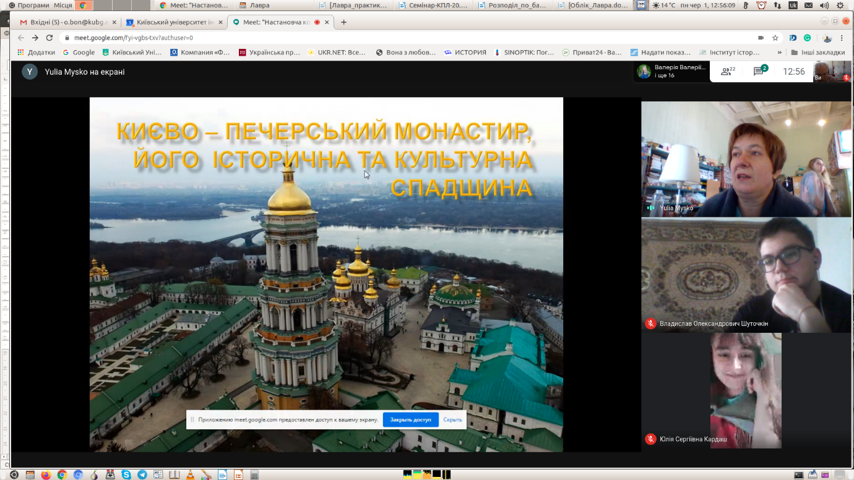Reload the Meet page
Image resolution: width=854 pixels, height=480 pixels.
click(x=50, y=38)
